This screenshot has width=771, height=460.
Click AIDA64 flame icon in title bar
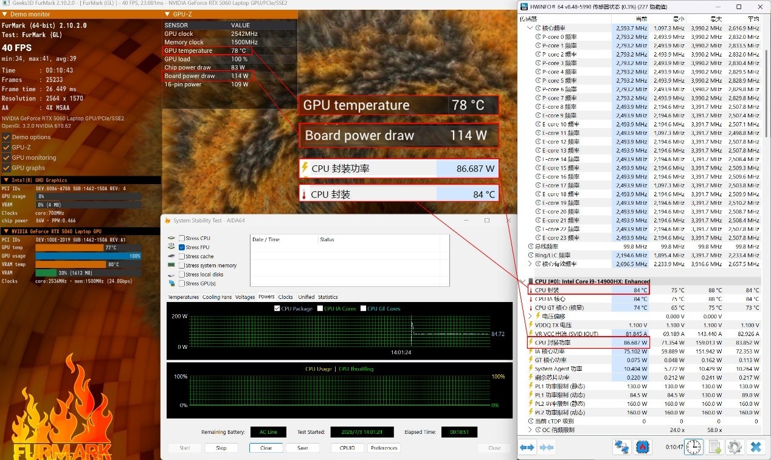168,221
